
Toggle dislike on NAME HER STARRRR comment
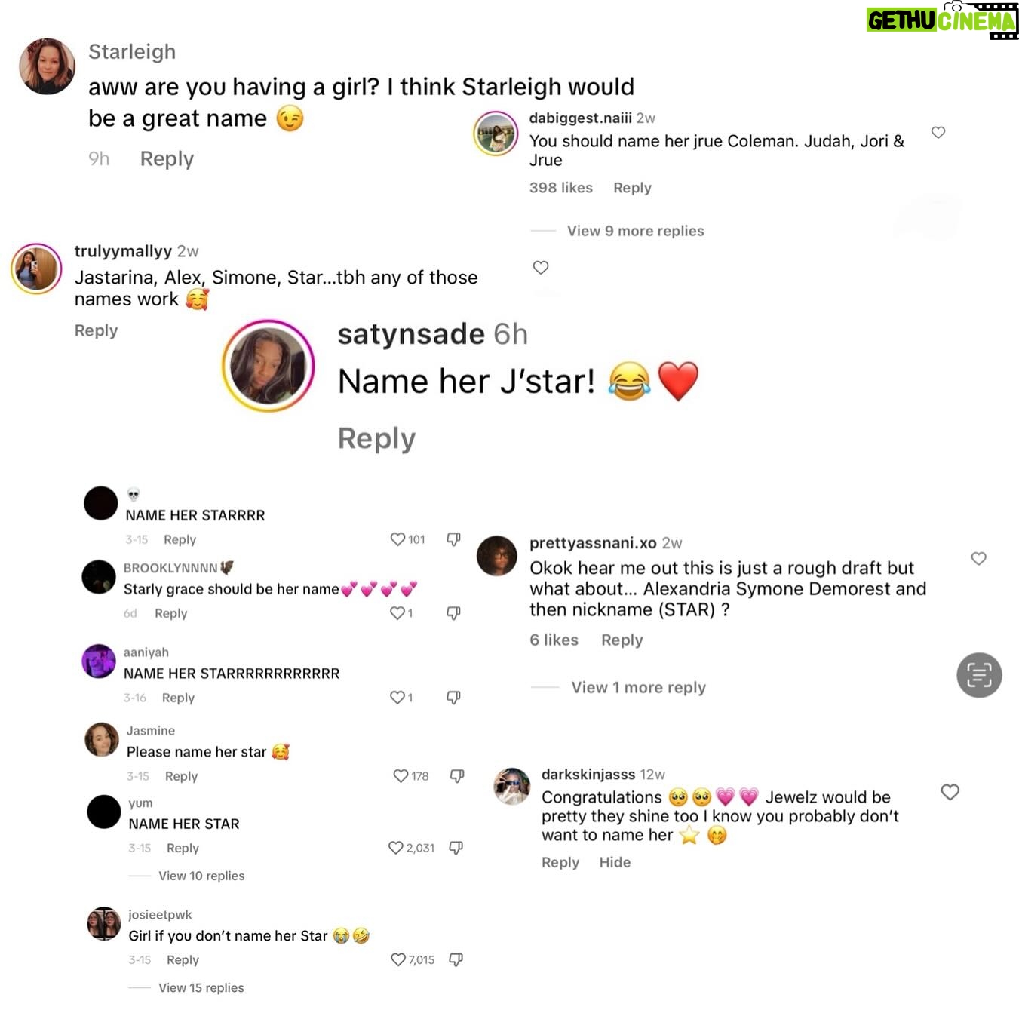coord(453,539)
